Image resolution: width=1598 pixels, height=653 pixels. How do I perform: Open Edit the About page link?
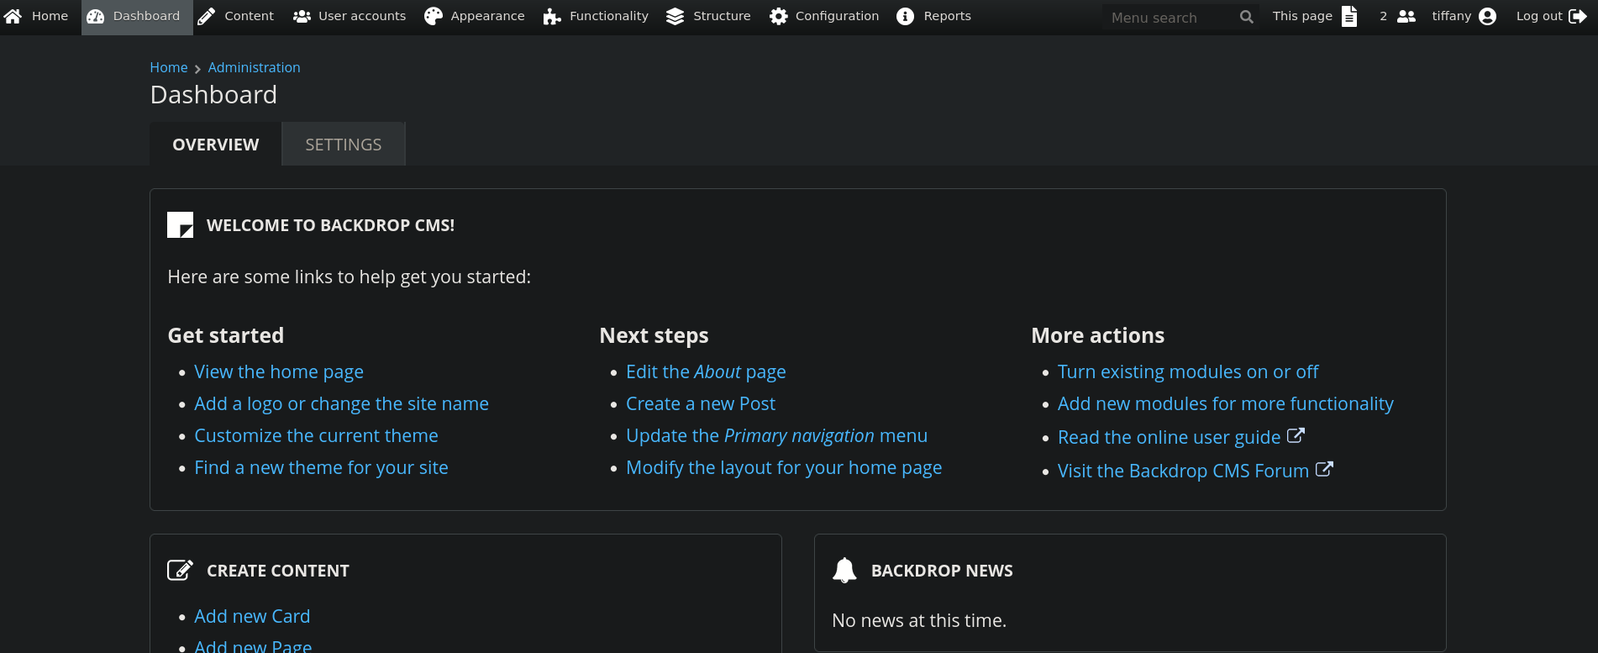pyautogui.click(x=706, y=371)
